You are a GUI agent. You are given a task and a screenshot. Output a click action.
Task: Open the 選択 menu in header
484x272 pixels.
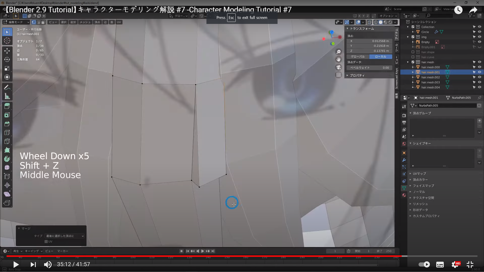64,22
